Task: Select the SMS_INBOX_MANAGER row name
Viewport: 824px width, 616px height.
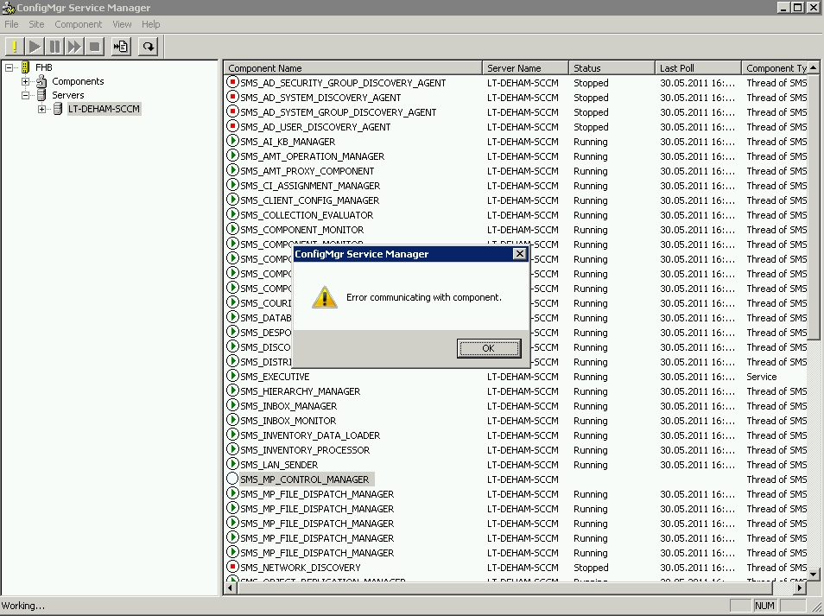Action: click(x=288, y=406)
